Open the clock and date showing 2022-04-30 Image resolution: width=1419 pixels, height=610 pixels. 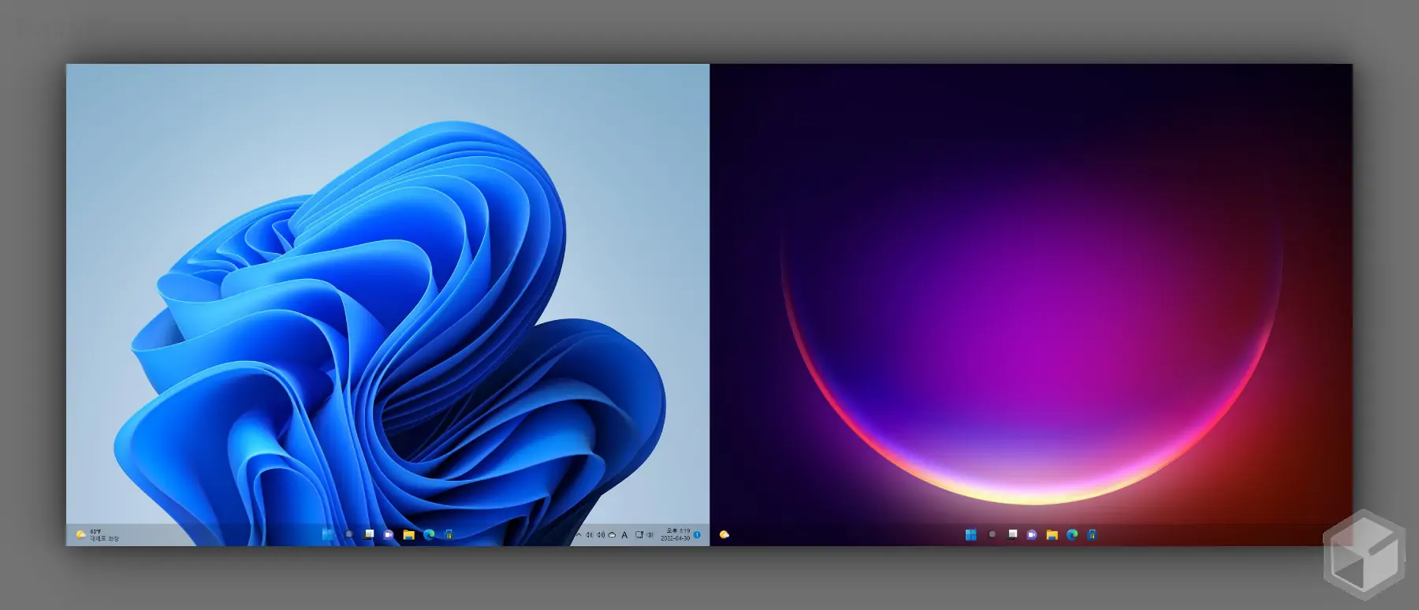tap(676, 534)
